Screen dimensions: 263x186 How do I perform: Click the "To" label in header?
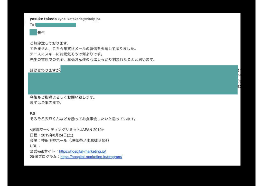coord(32,25)
